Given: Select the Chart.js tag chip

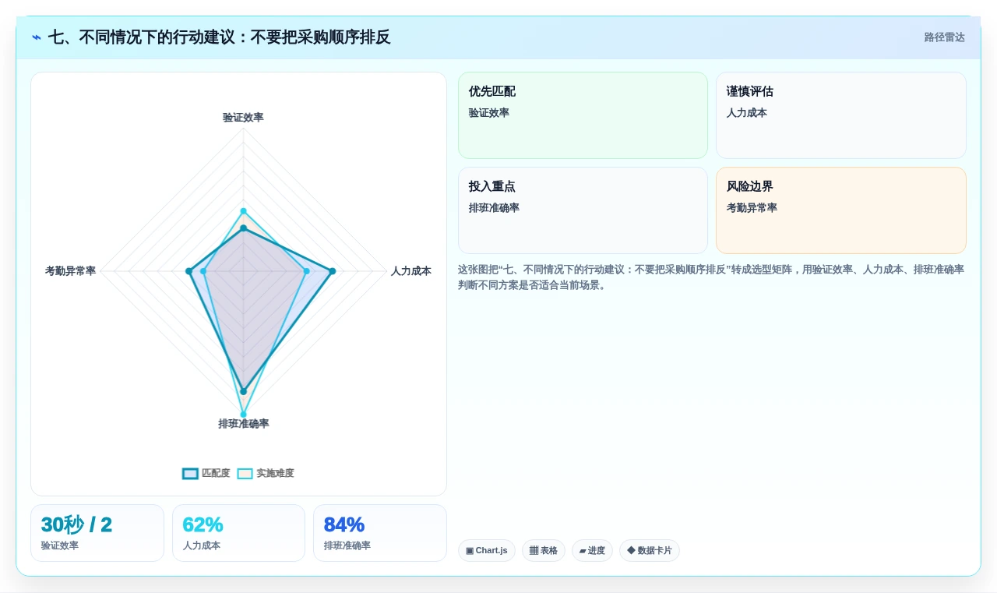Looking at the screenshot, I should click(x=487, y=551).
